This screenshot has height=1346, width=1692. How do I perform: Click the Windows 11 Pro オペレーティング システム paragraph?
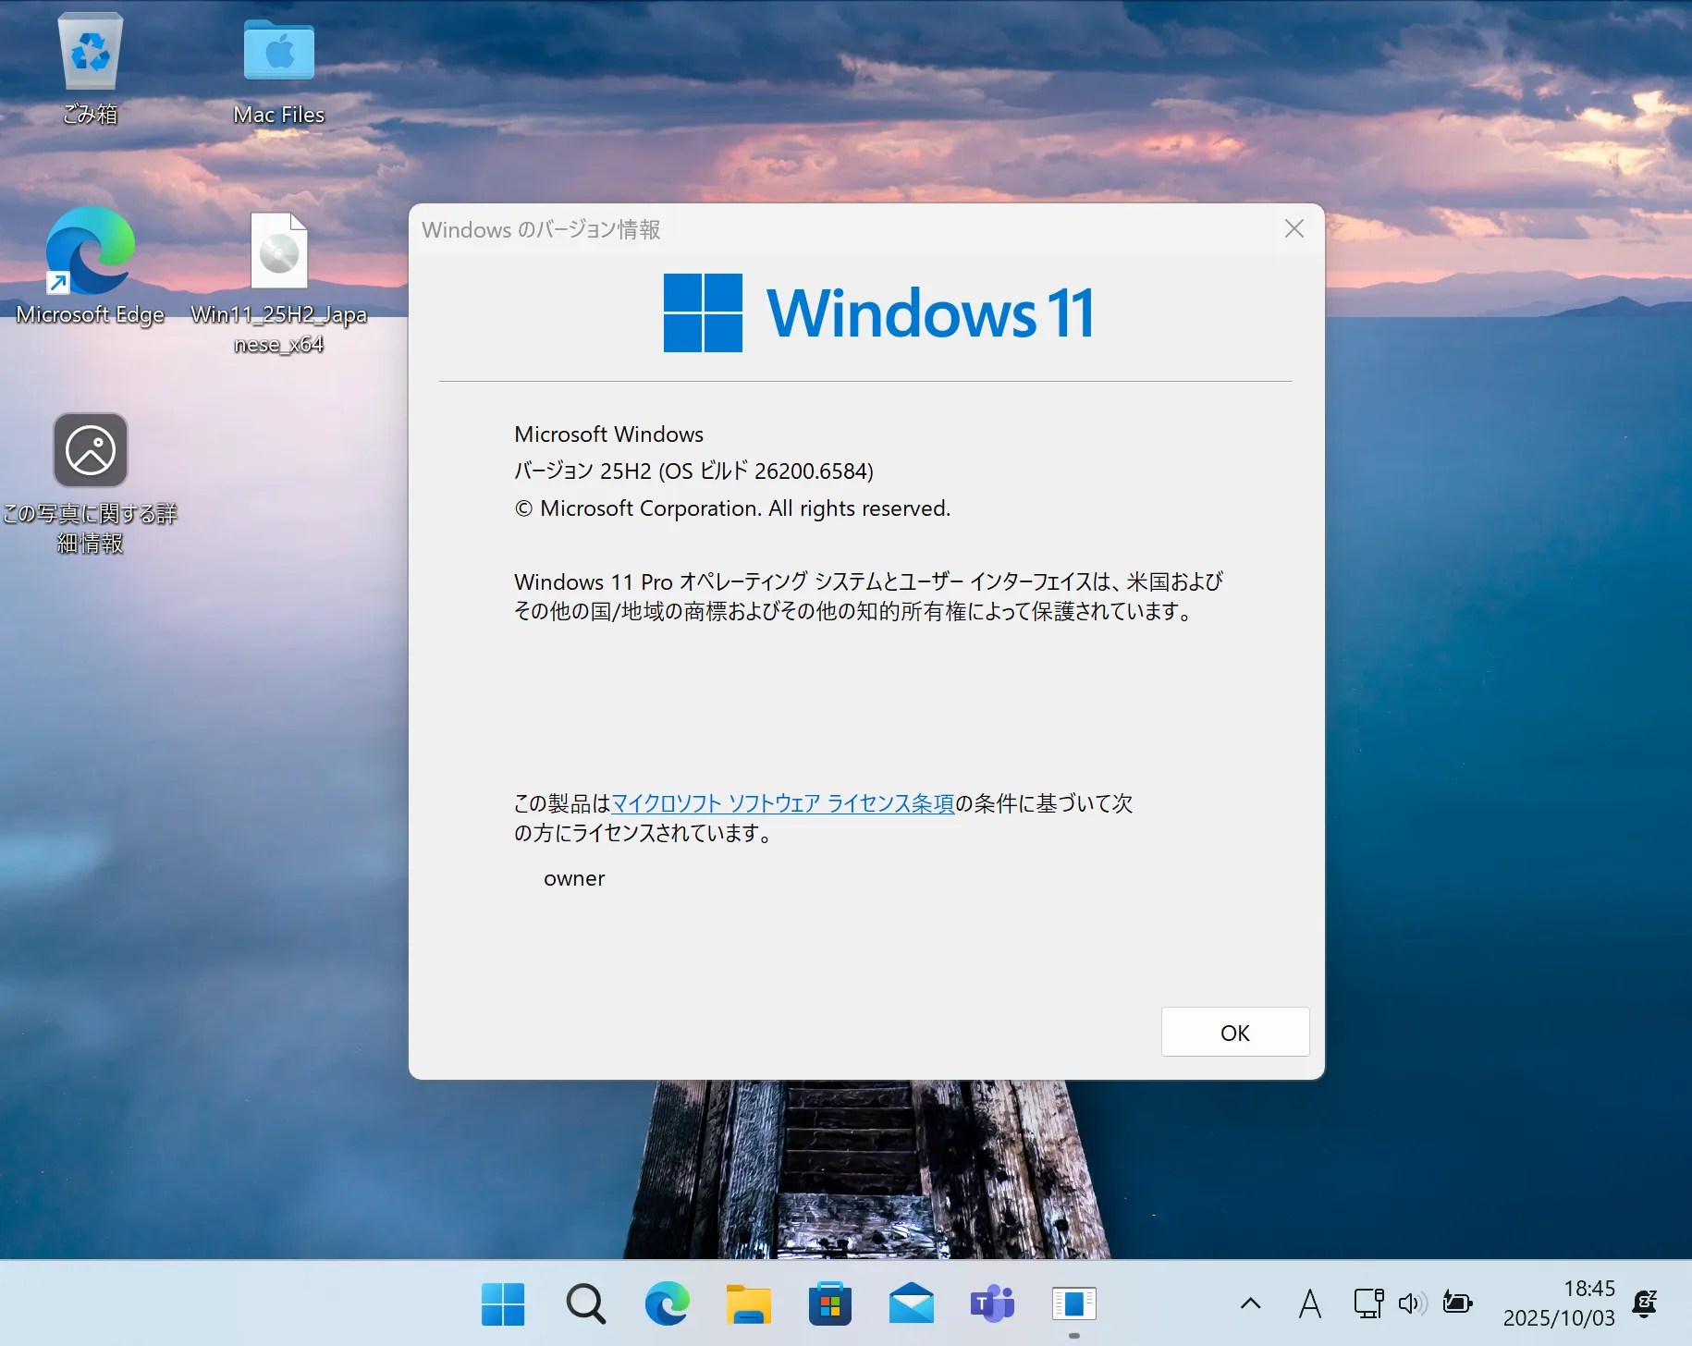pos(868,596)
